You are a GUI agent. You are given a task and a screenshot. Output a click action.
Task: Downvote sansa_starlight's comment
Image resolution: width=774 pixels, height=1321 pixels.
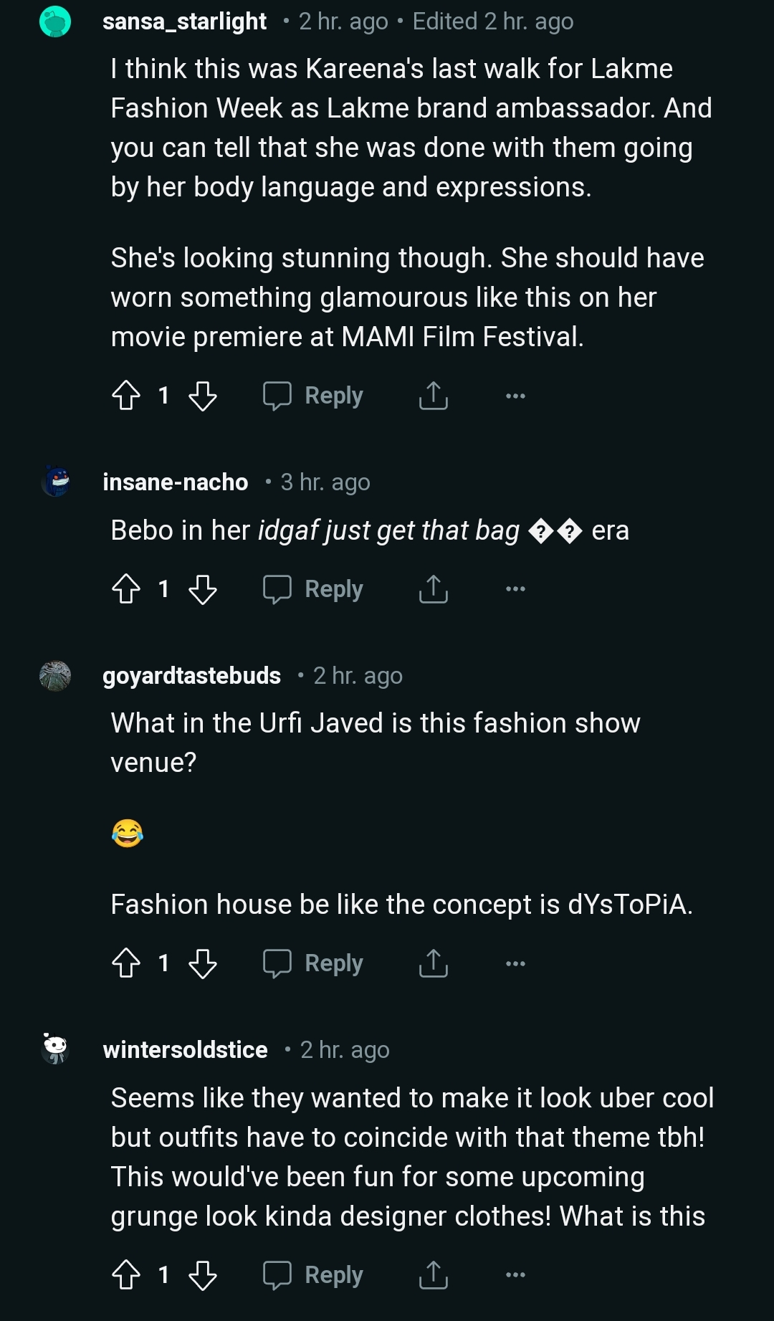[202, 396]
